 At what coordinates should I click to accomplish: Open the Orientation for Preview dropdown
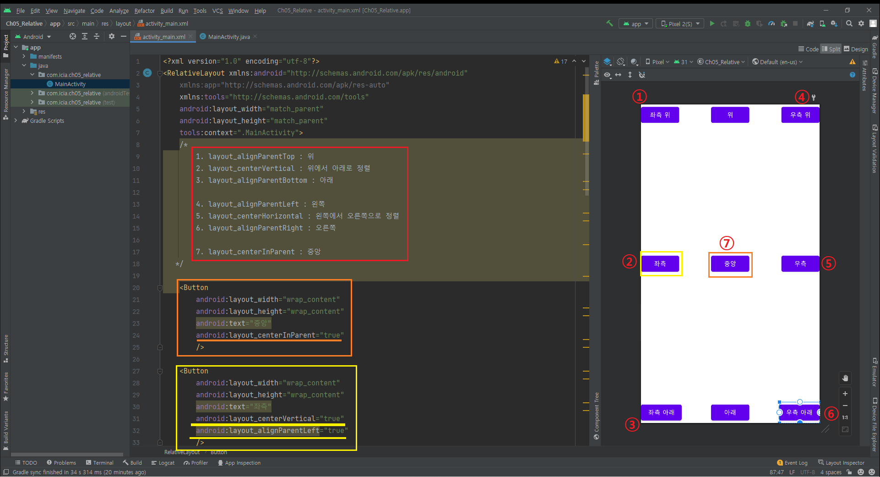click(621, 62)
